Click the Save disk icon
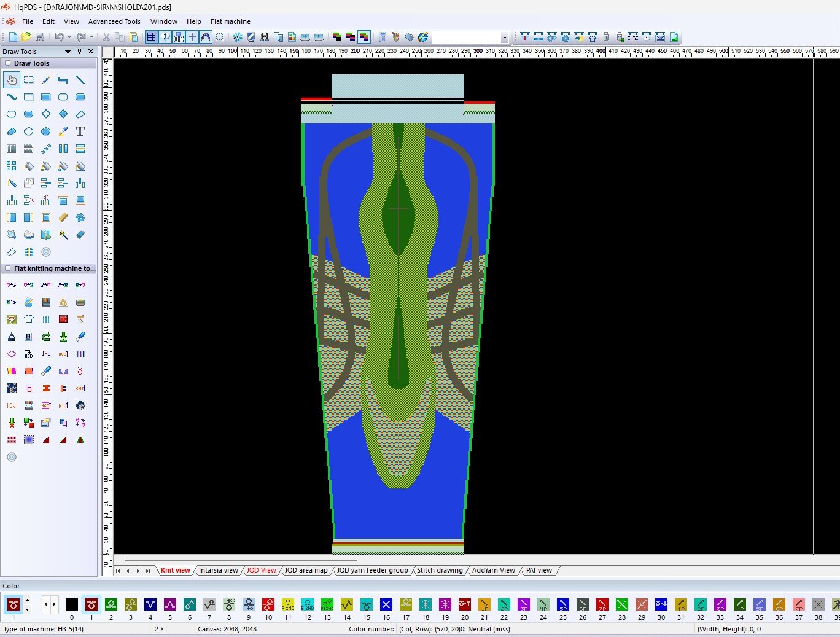 (40, 37)
